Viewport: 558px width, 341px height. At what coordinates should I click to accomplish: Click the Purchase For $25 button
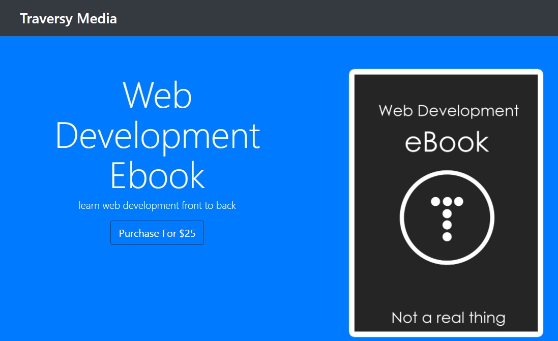tap(157, 233)
